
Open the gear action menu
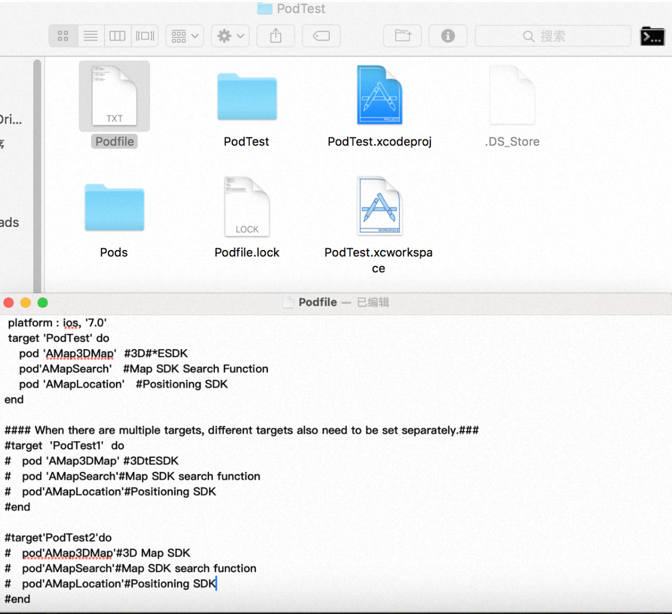tap(230, 36)
